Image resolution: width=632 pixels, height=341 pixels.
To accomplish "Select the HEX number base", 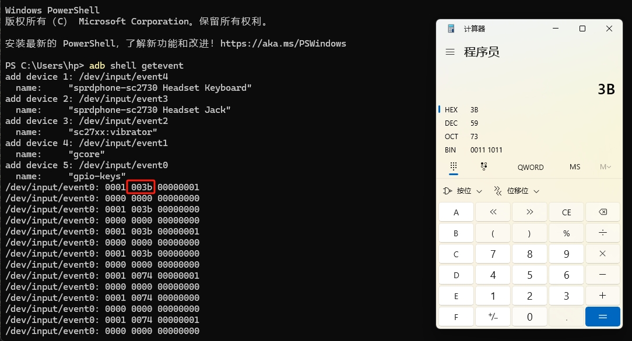I will coord(451,109).
